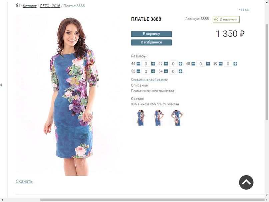Image resolution: width=269 pixels, height=202 pixels.
Task: Click the size 48 quantity input field
Action: tap(201, 64)
